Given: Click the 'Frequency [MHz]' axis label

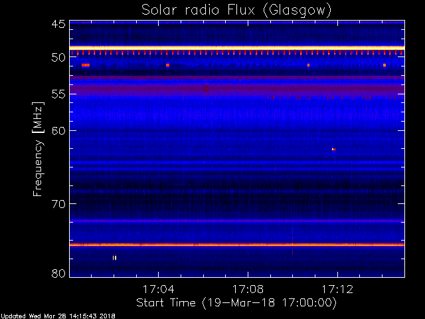Looking at the screenshot, I should (38, 149).
